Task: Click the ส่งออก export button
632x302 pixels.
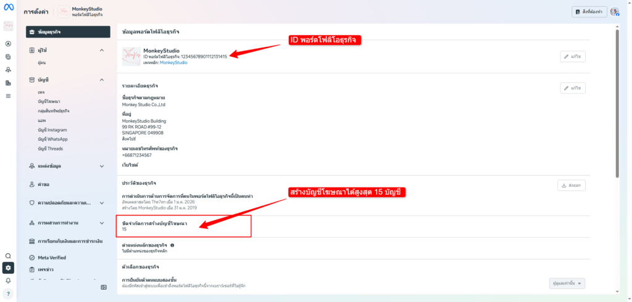Action: pyautogui.click(x=572, y=185)
